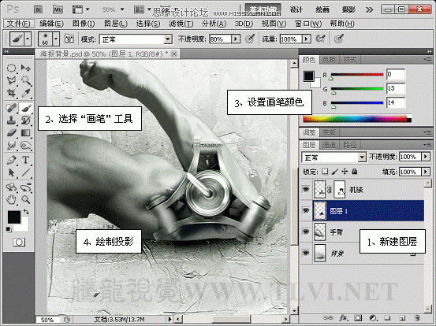The width and height of the screenshot is (436, 326).
Task: Select the Gradient tool
Action: coord(26,133)
